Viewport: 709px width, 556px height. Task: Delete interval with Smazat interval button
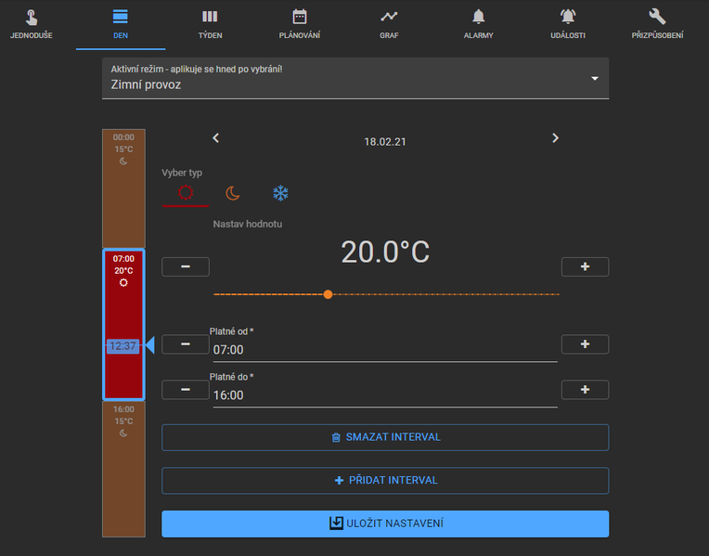tap(385, 437)
